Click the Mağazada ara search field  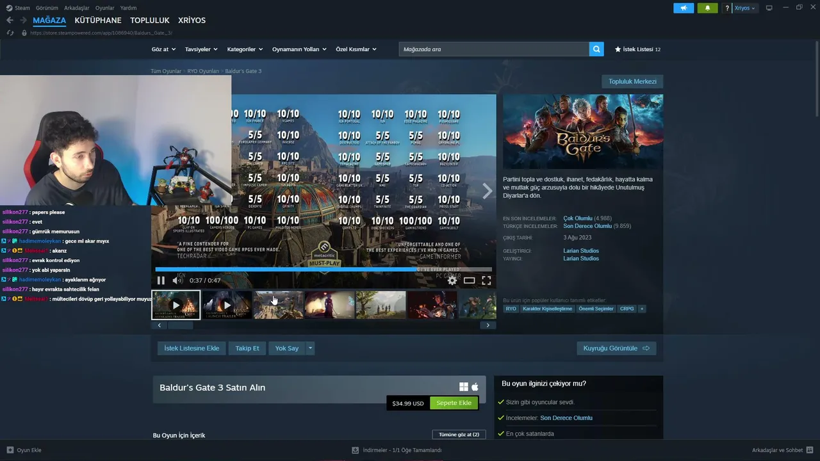coord(494,49)
